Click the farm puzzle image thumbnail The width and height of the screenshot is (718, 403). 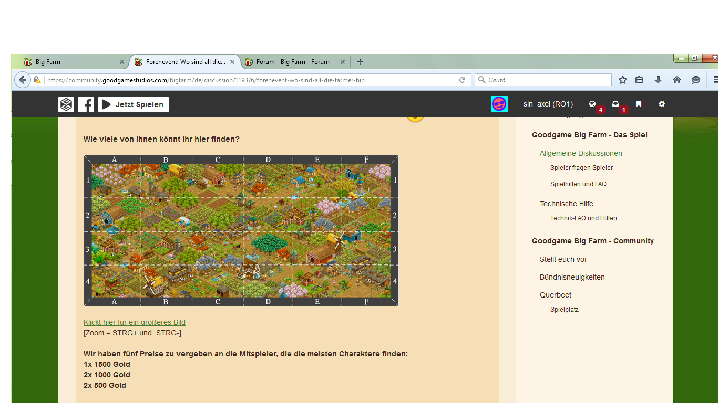pyautogui.click(x=241, y=230)
